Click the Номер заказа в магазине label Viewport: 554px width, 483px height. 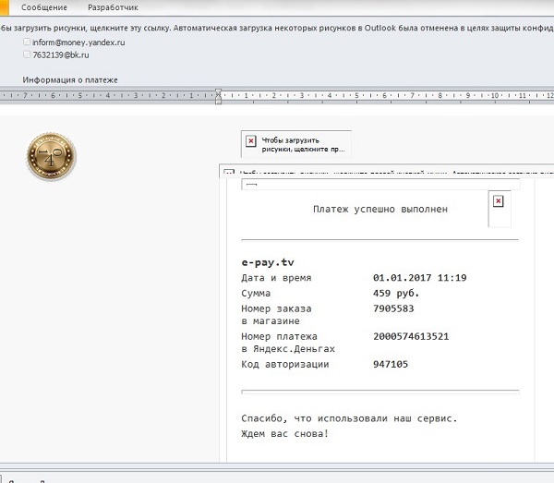coord(276,315)
